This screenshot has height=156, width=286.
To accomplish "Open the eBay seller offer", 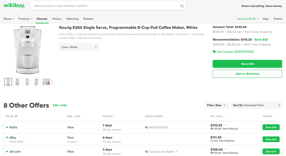I will click(x=13, y=137).
